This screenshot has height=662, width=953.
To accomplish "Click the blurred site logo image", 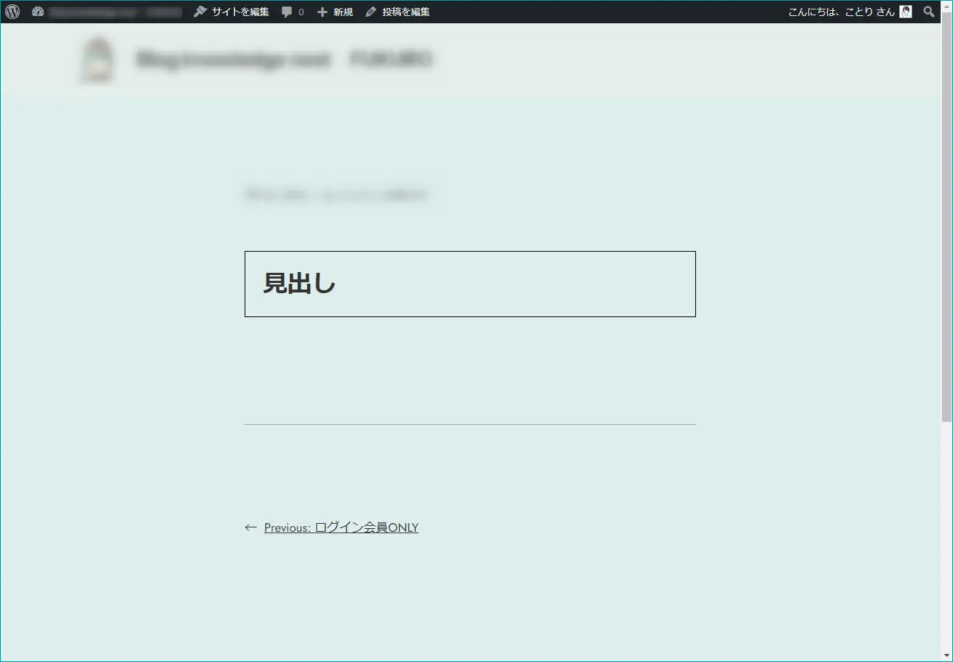I will point(98,60).
